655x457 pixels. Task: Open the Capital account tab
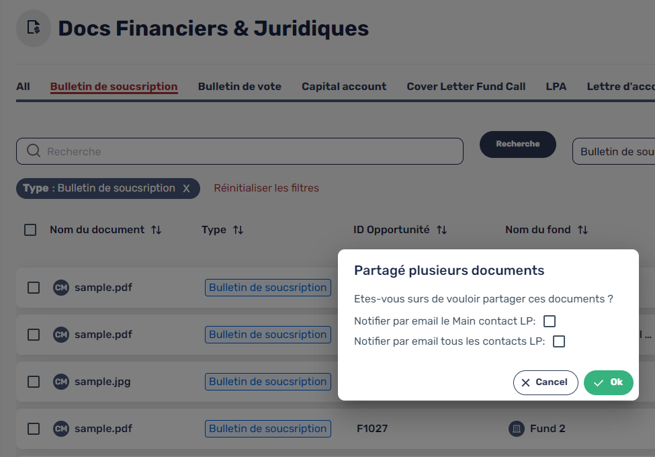[344, 86]
